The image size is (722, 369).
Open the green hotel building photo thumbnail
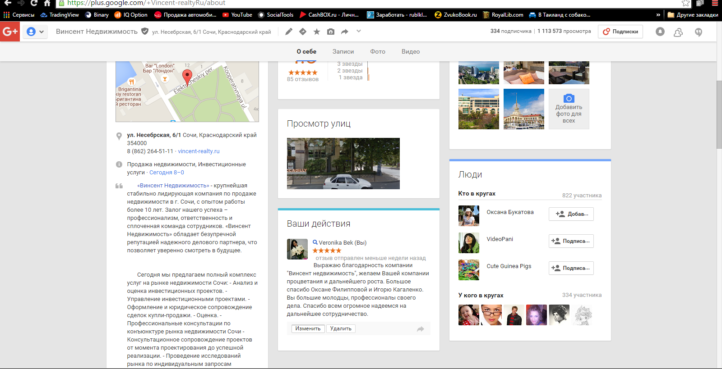click(479, 109)
